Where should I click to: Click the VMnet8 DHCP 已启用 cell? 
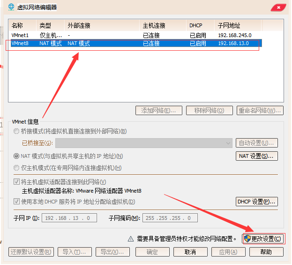click(198, 43)
